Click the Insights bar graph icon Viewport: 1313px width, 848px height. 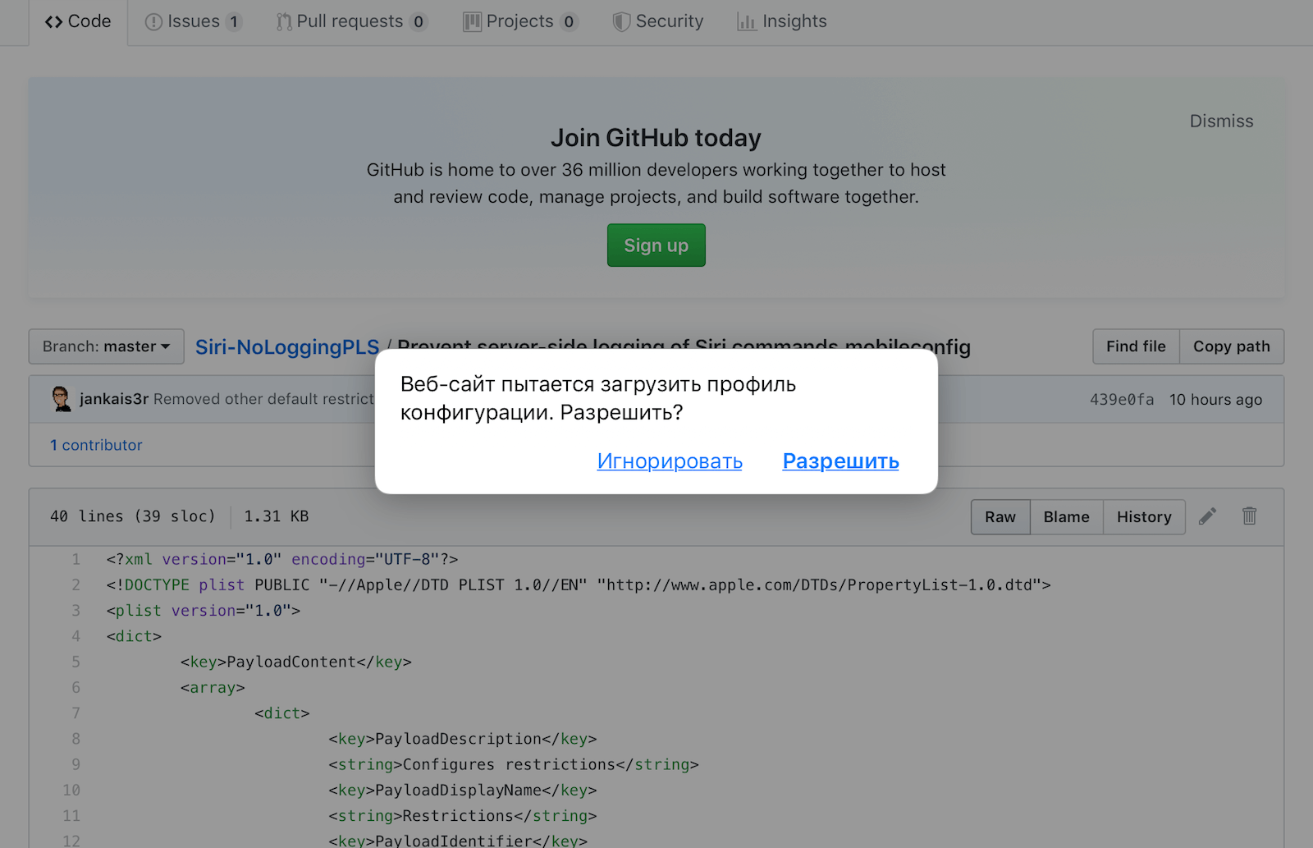[746, 22]
